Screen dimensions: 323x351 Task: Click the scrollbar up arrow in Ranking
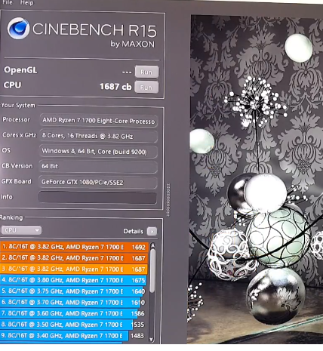click(x=152, y=246)
